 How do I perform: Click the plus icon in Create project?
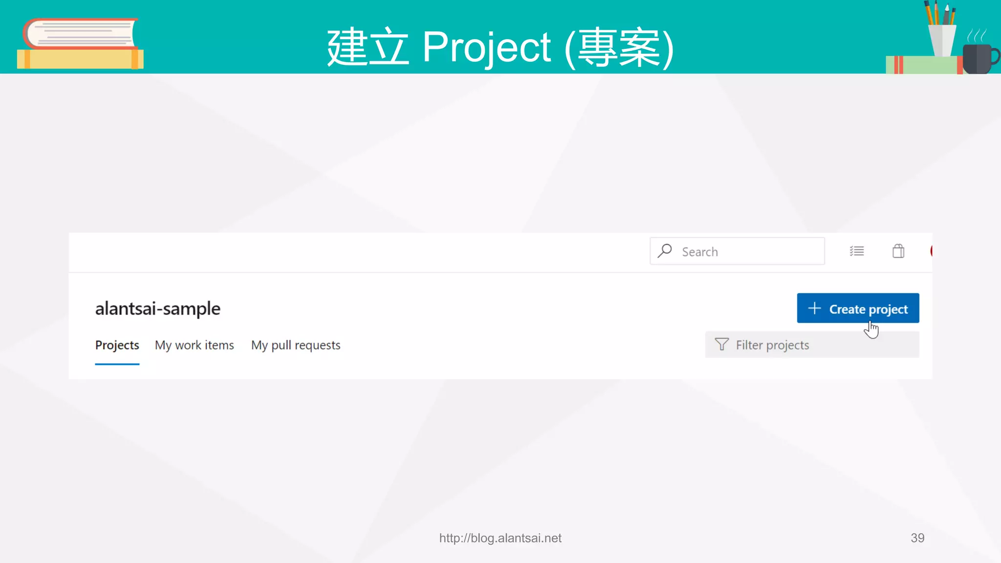click(814, 308)
